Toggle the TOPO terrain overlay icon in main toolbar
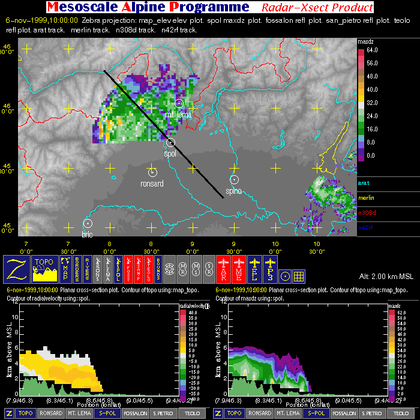Viewport: 420px width, 420px height. pyautogui.click(x=45, y=269)
